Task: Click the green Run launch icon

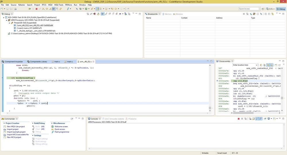Action: [x=86, y=9]
